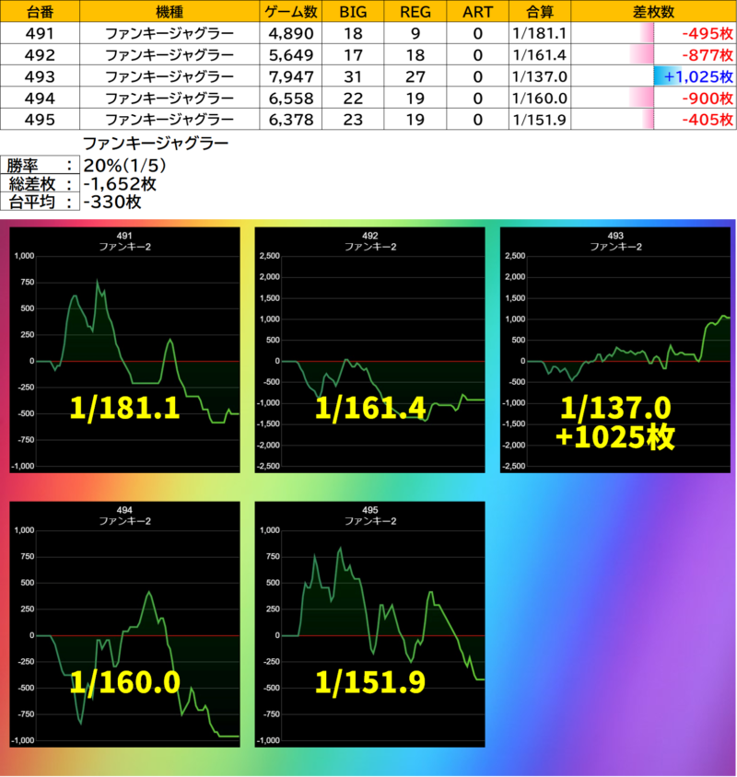737x777 pixels.
Task: Select the per-machine average value -330枚
Action: pyautogui.click(x=112, y=202)
